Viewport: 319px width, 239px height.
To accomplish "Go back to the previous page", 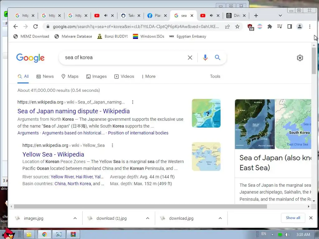I will click(x=16, y=26).
